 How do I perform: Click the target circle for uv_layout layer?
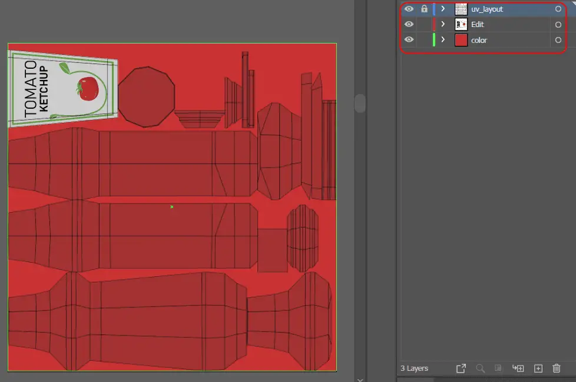[x=558, y=9]
